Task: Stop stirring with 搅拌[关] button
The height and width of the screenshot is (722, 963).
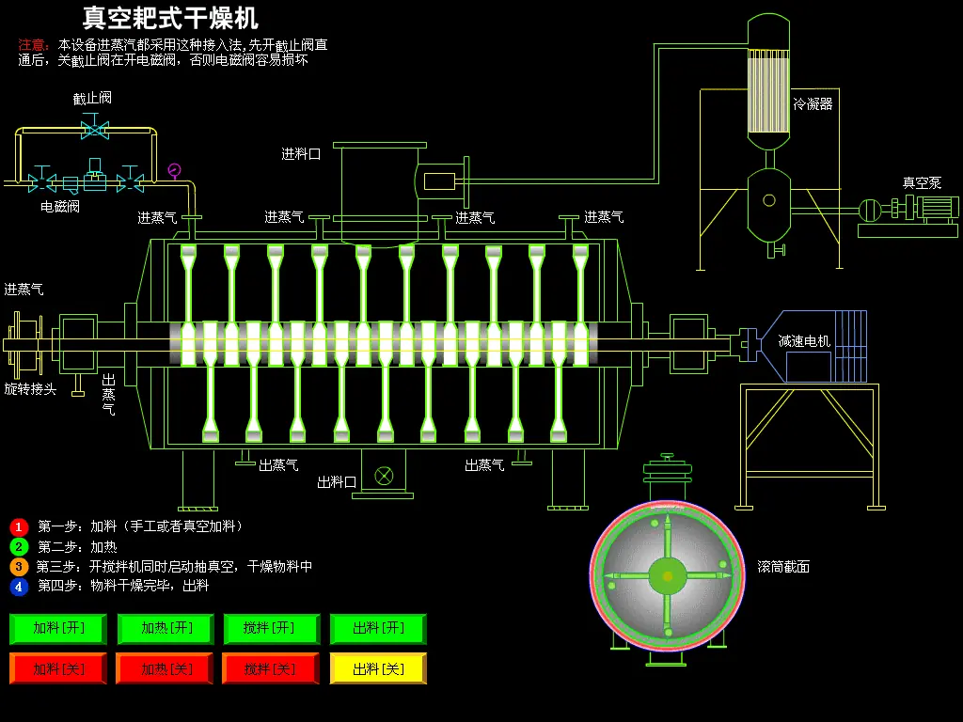Action: (272, 668)
